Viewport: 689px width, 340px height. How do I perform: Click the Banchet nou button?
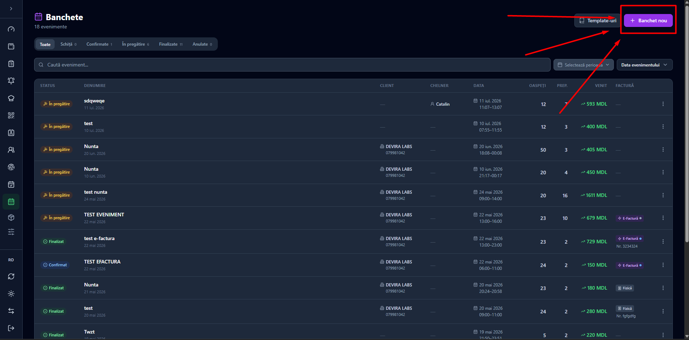648,20
